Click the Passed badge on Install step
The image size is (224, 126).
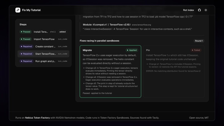tap(26, 32)
